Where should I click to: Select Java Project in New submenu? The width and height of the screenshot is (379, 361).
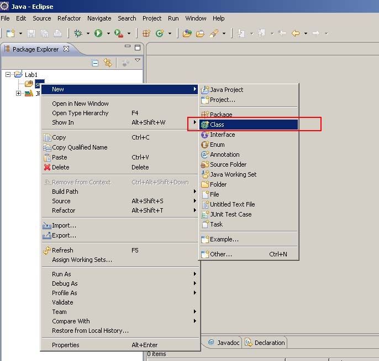pyautogui.click(x=249, y=90)
